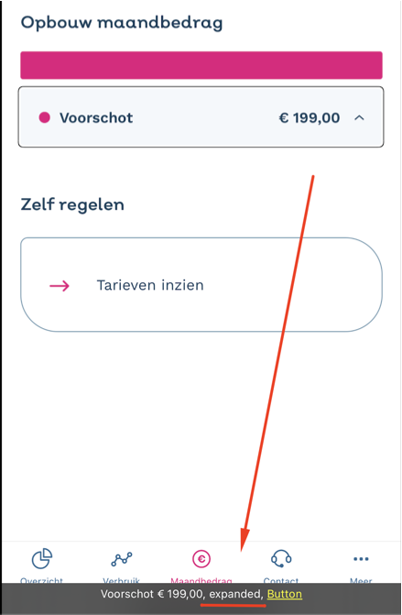Collapse the Voorschot row using the chevron
Viewport: 402px width, 615px height.
point(359,117)
